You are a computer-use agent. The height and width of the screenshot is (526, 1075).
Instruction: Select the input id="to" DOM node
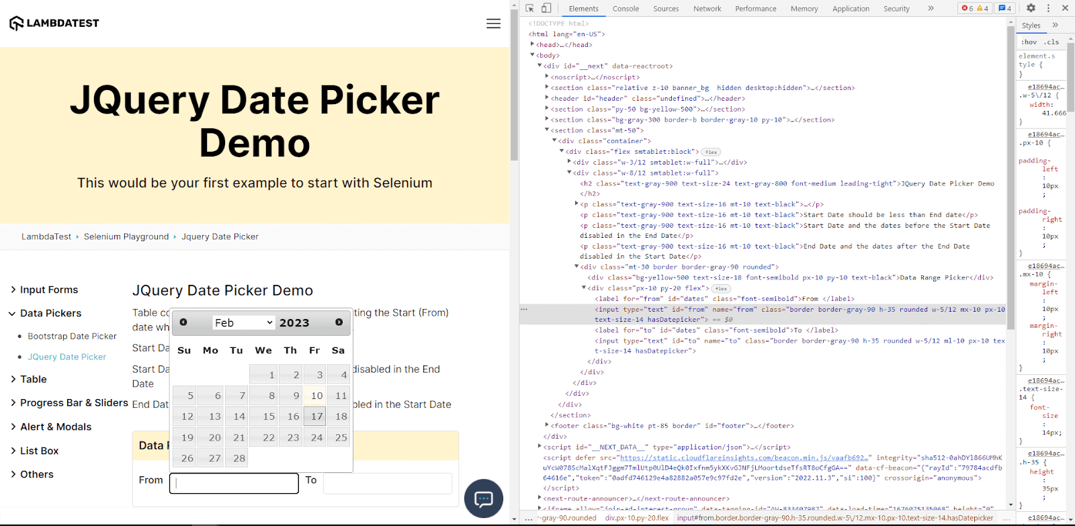point(800,345)
